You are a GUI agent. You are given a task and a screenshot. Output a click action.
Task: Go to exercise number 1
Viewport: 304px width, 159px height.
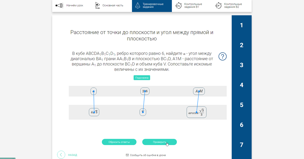[241, 25]
